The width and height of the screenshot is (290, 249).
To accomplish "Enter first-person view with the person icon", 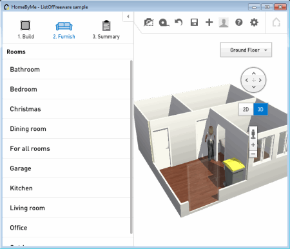I will pos(253,134).
